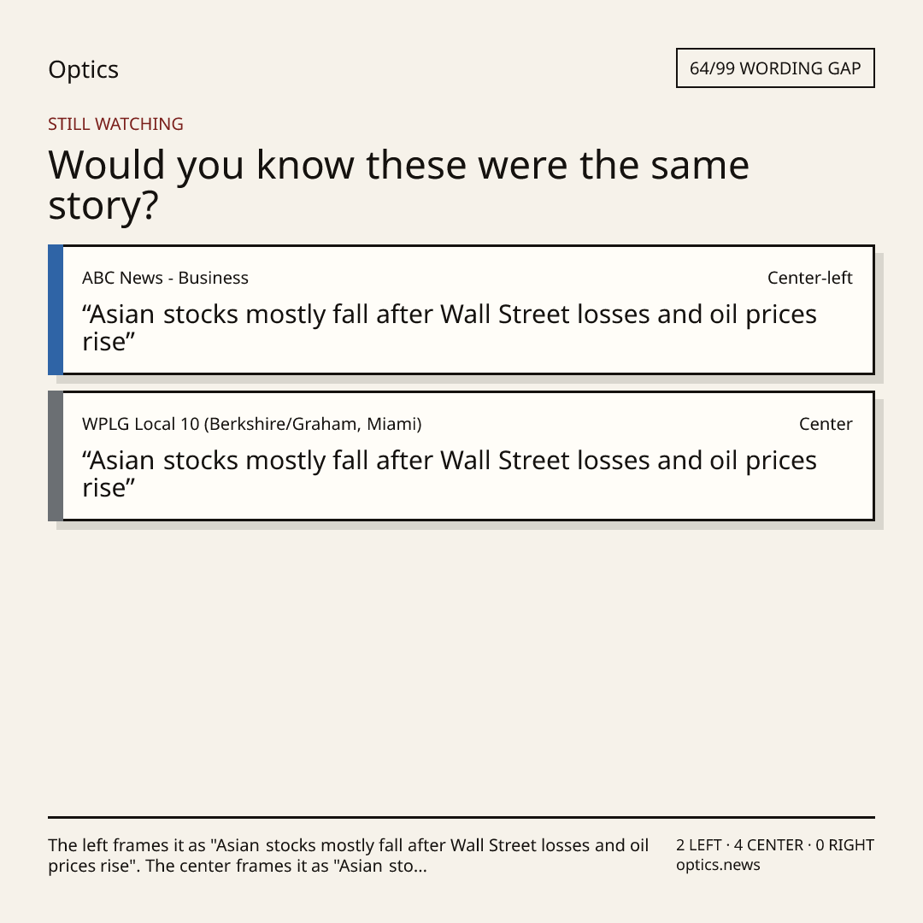This screenshot has height=923, width=923.
Task: Select the ABC News story card
Action: [x=461, y=309]
